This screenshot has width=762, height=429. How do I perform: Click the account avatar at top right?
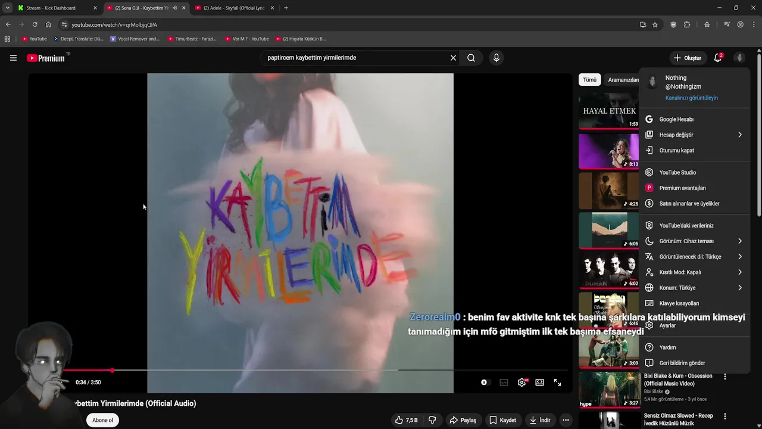739,58
